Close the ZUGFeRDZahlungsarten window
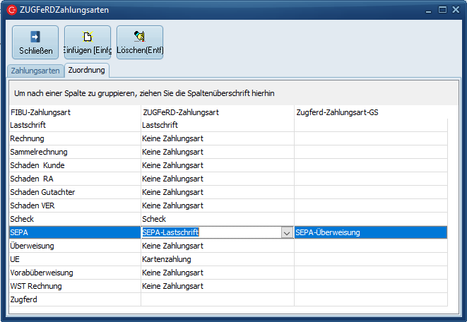Screen dimensions: 467x322 tap(456, 10)
